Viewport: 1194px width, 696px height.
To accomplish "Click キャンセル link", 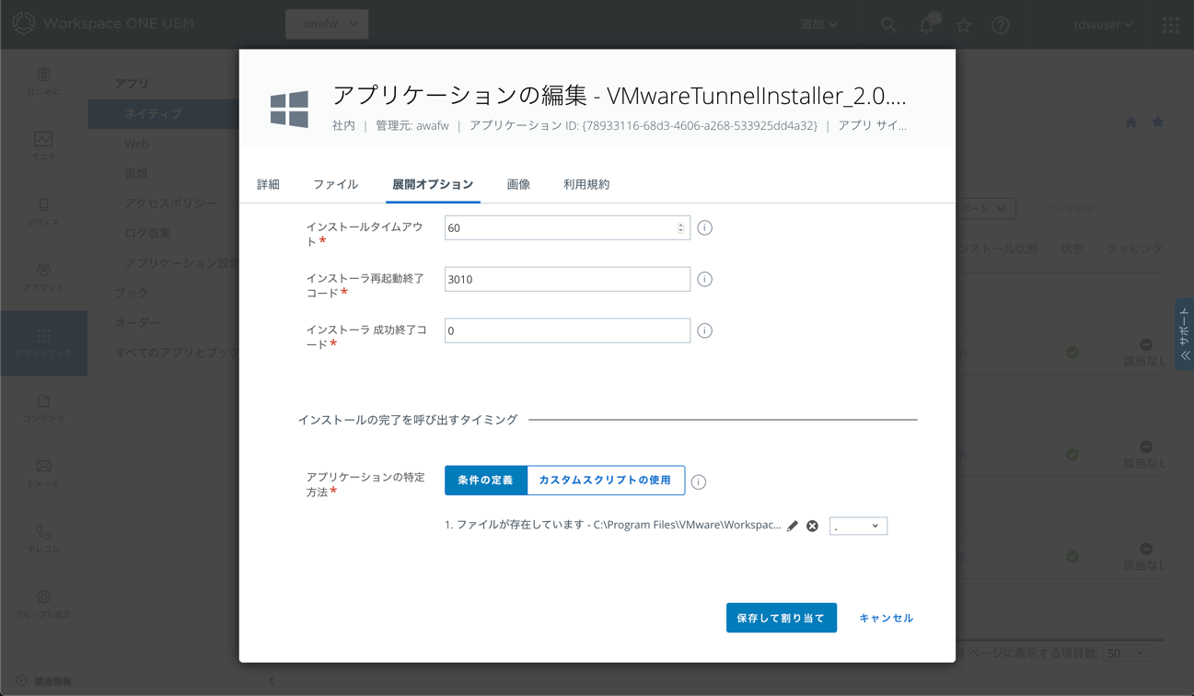I will [886, 618].
